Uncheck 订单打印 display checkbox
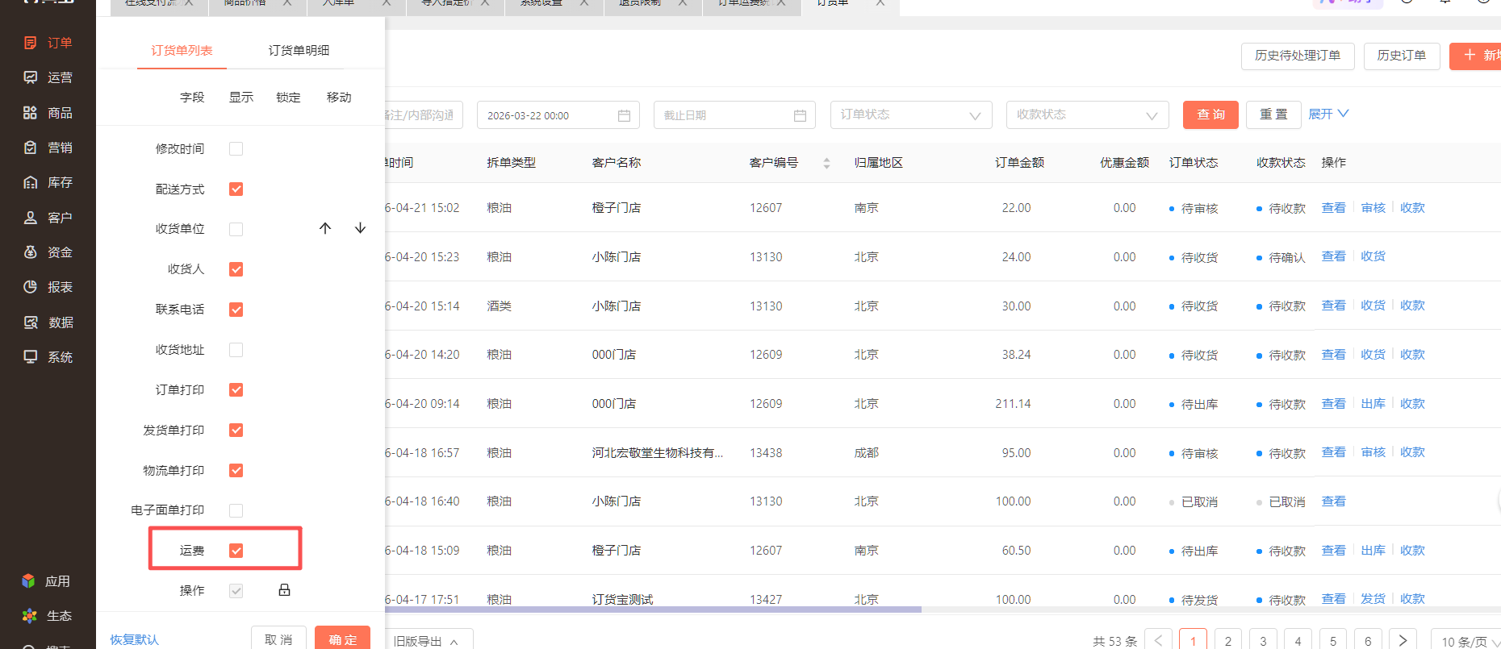Viewport: 1501px width, 649px height. (x=236, y=389)
